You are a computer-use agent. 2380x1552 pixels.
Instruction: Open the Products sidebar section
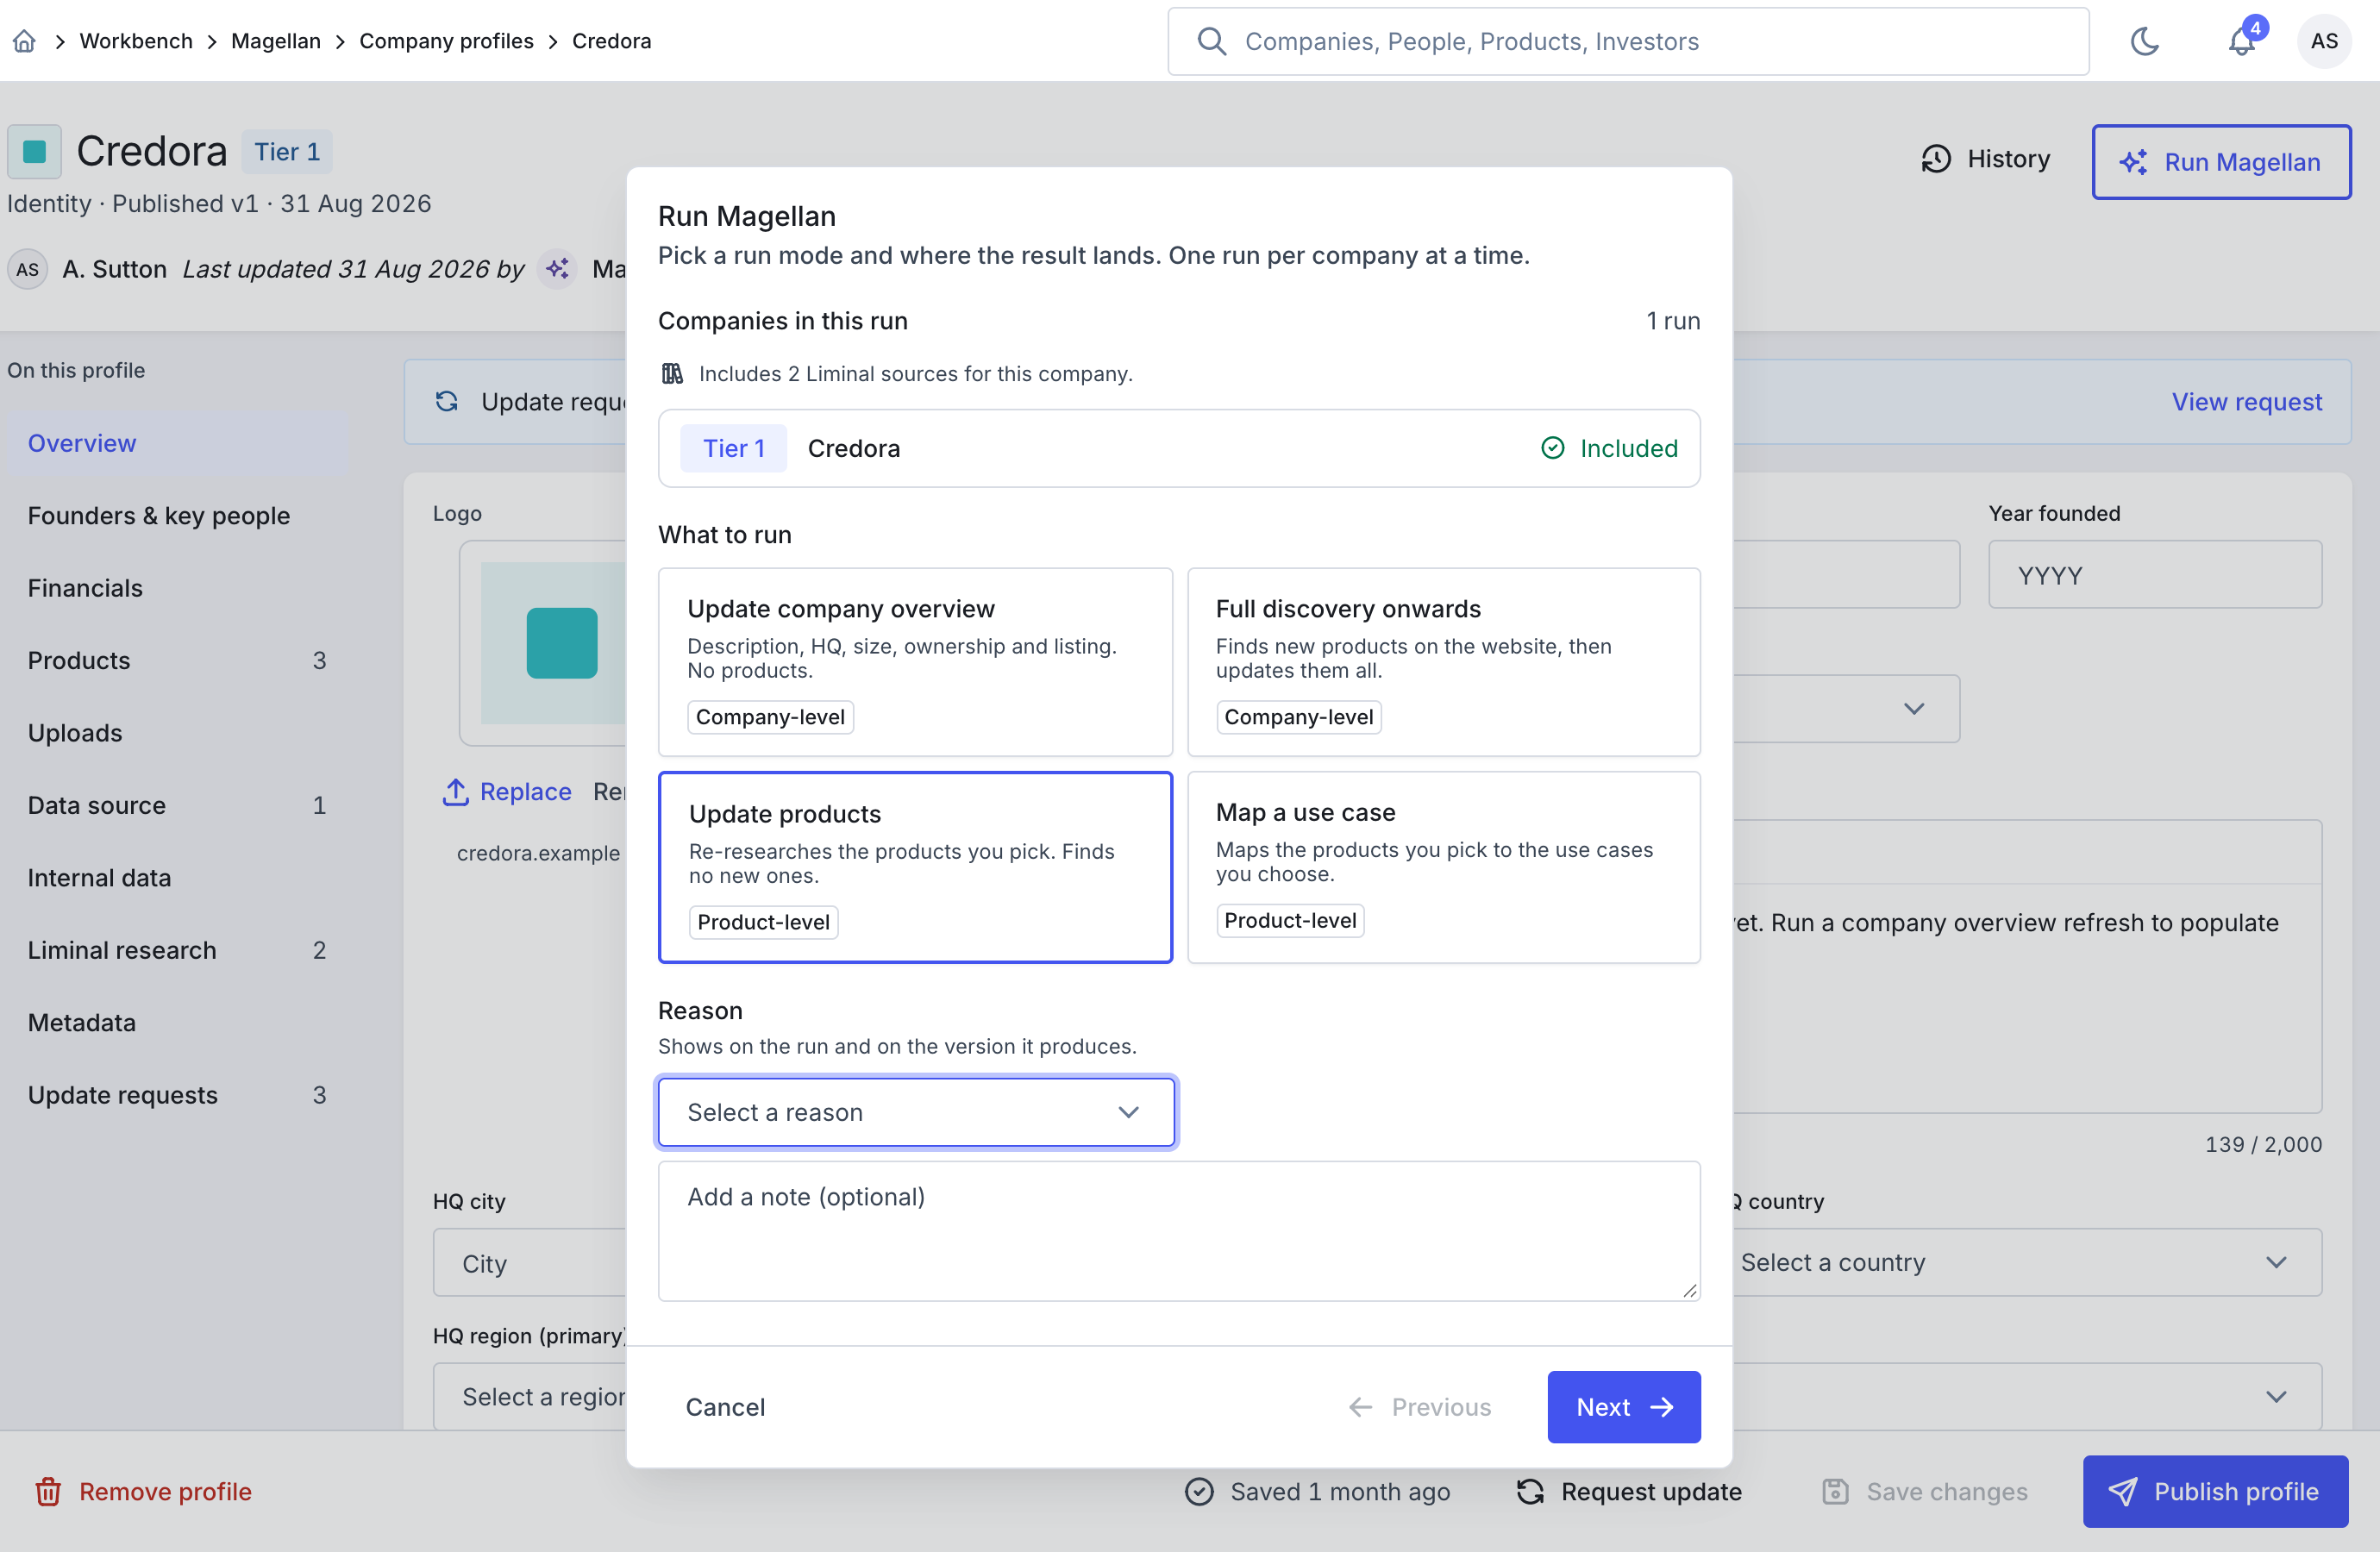pos(177,660)
